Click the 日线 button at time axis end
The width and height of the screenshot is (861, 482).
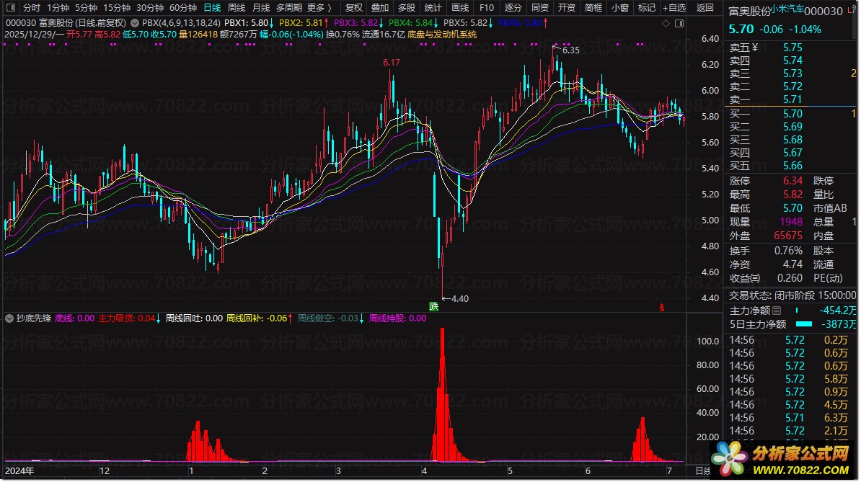pos(703,471)
